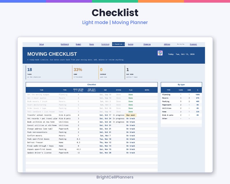
Task: Open the Shopping tab link
Action: pos(147,44)
